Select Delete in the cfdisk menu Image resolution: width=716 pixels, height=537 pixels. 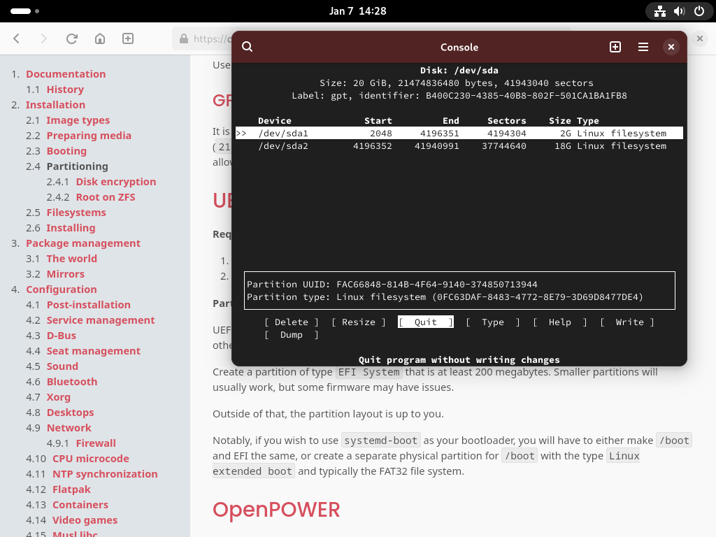pos(291,322)
